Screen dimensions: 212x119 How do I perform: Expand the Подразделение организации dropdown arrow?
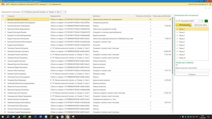[63, 12]
